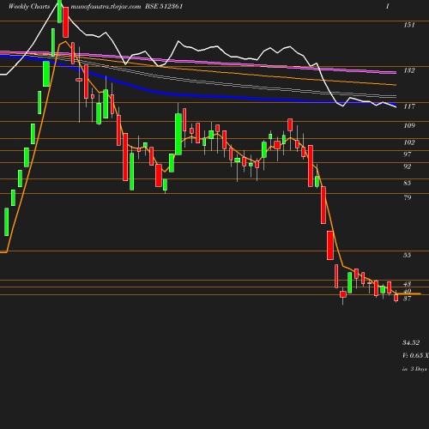Image resolution: width=429 pixels, height=429 pixels.
Task: Click the "Weekly Charts" title text
Action: pyautogui.click(x=29, y=7)
